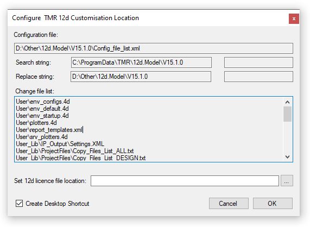This screenshot has width=310, height=227.
Task: Click the Replace string input field
Action: (x=141, y=77)
